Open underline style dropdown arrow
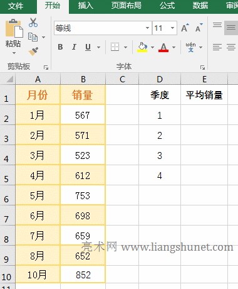Image resolution: width=238 pixels, height=289 pixels. [98, 47]
